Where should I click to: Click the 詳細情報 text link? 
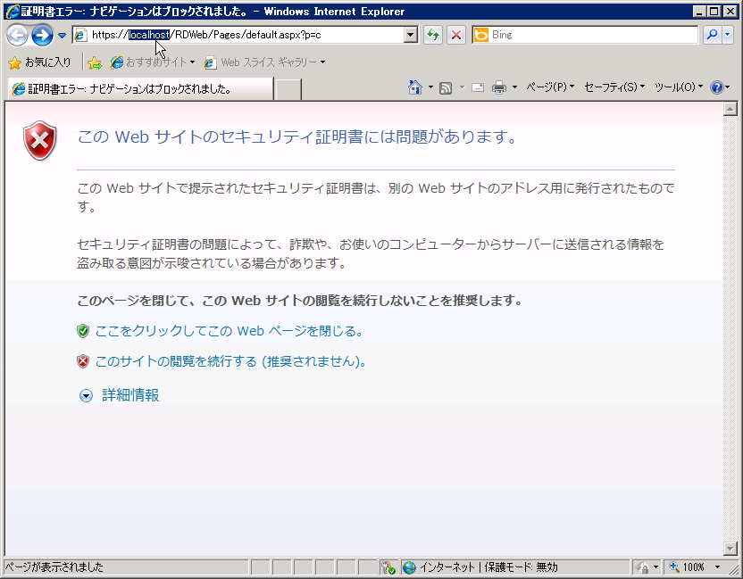point(130,395)
